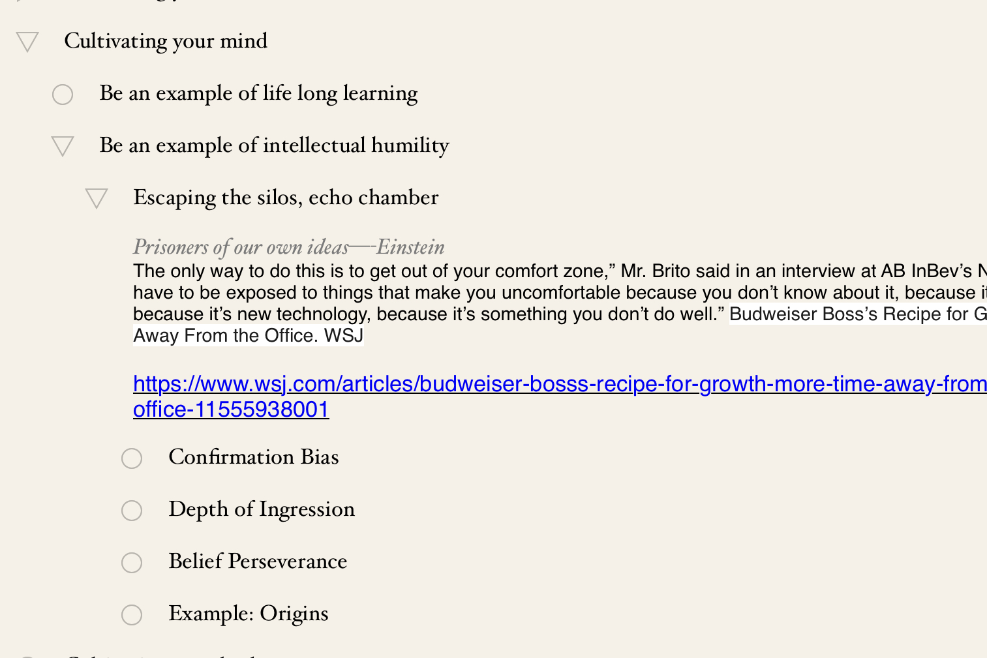Select the Example: Origins item text
Screen dimensions: 987x658
[x=249, y=614]
